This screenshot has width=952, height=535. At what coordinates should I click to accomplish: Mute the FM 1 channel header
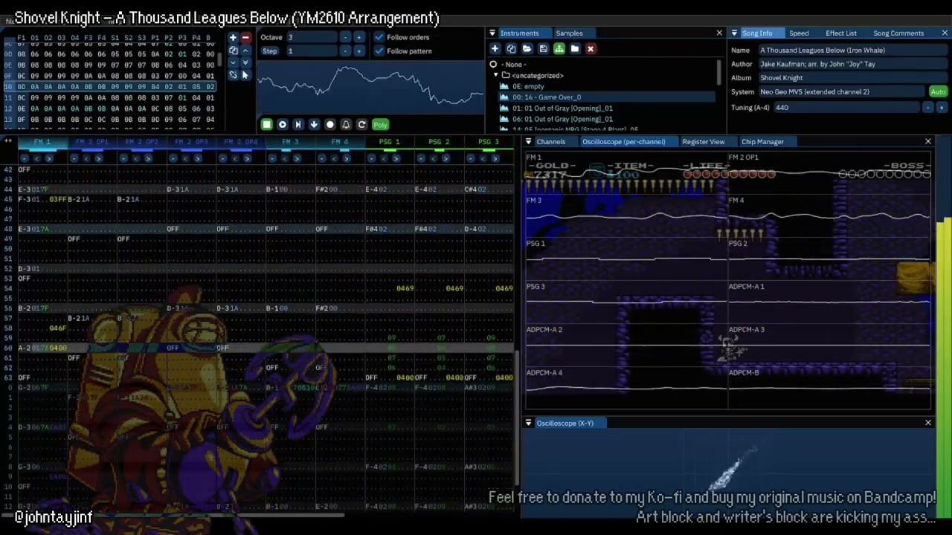coord(42,142)
